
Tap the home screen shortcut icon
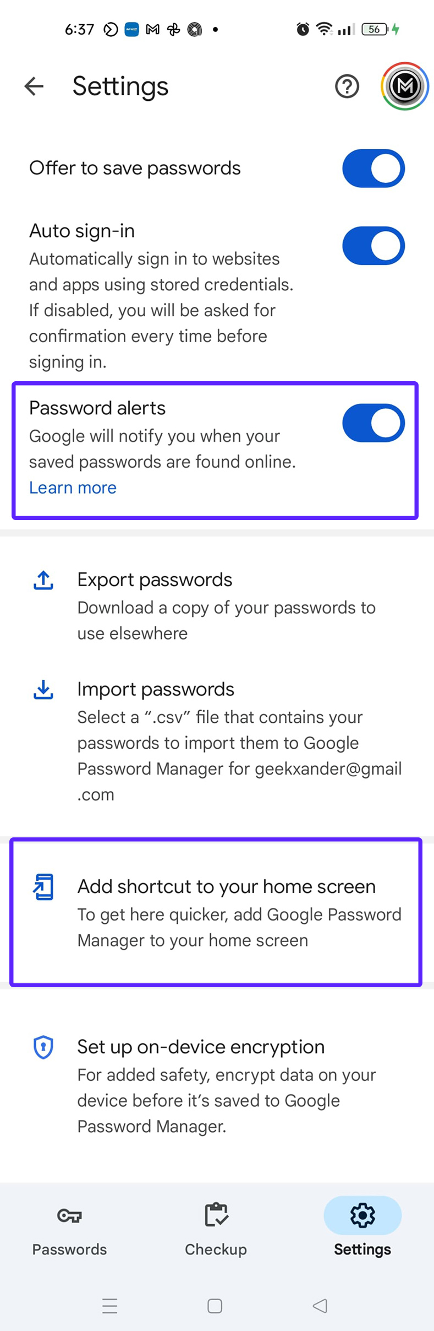(x=43, y=887)
